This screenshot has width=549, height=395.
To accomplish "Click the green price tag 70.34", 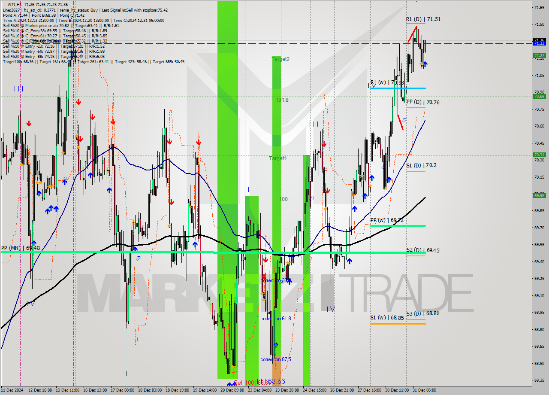I will 539,155.
